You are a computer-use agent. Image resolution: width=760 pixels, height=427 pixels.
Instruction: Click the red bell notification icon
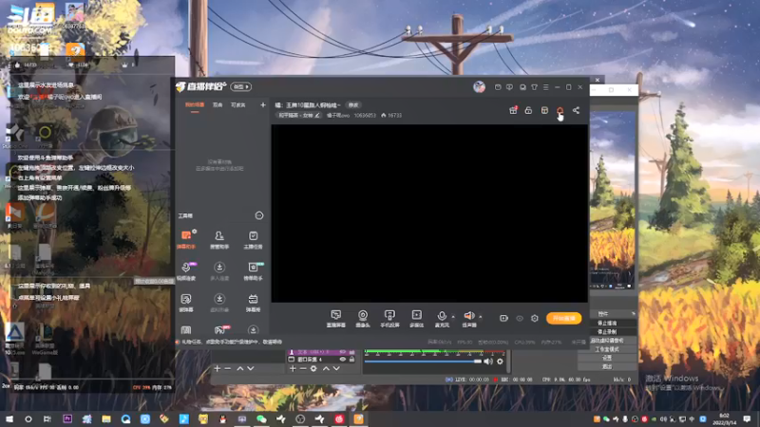(x=560, y=110)
